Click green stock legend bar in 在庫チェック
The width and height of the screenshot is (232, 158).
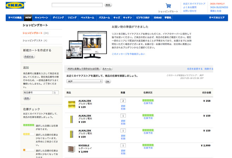point(29,125)
